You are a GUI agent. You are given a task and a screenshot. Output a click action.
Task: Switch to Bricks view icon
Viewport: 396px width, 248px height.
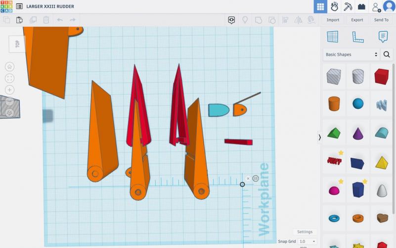tap(361, 7)
